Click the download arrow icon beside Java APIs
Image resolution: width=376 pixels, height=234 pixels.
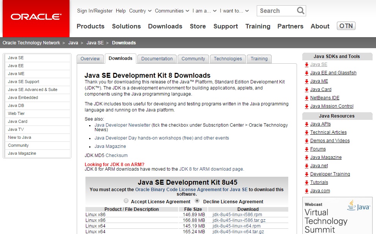tap(306, 124)
